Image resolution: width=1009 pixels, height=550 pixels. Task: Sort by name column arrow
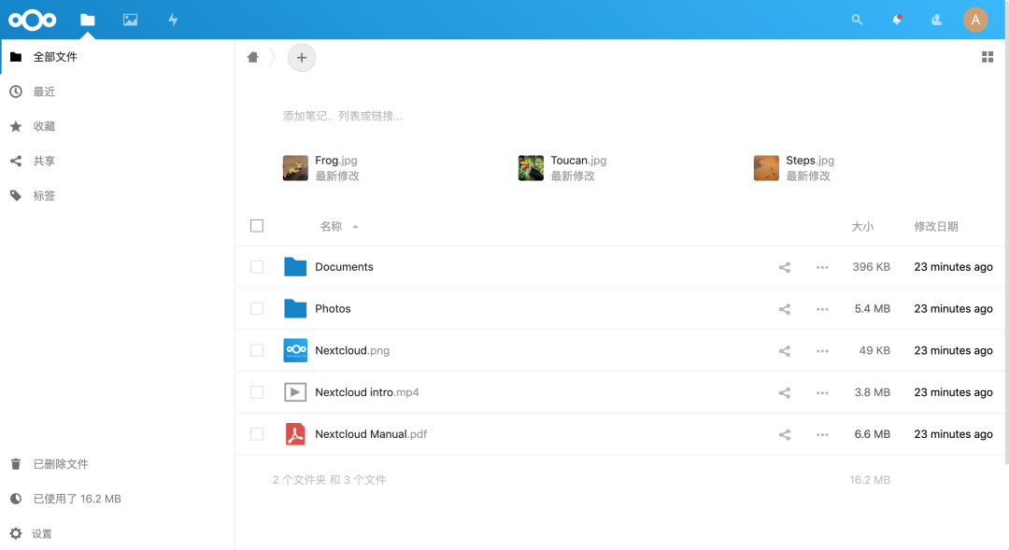click(x=355, y=226)
